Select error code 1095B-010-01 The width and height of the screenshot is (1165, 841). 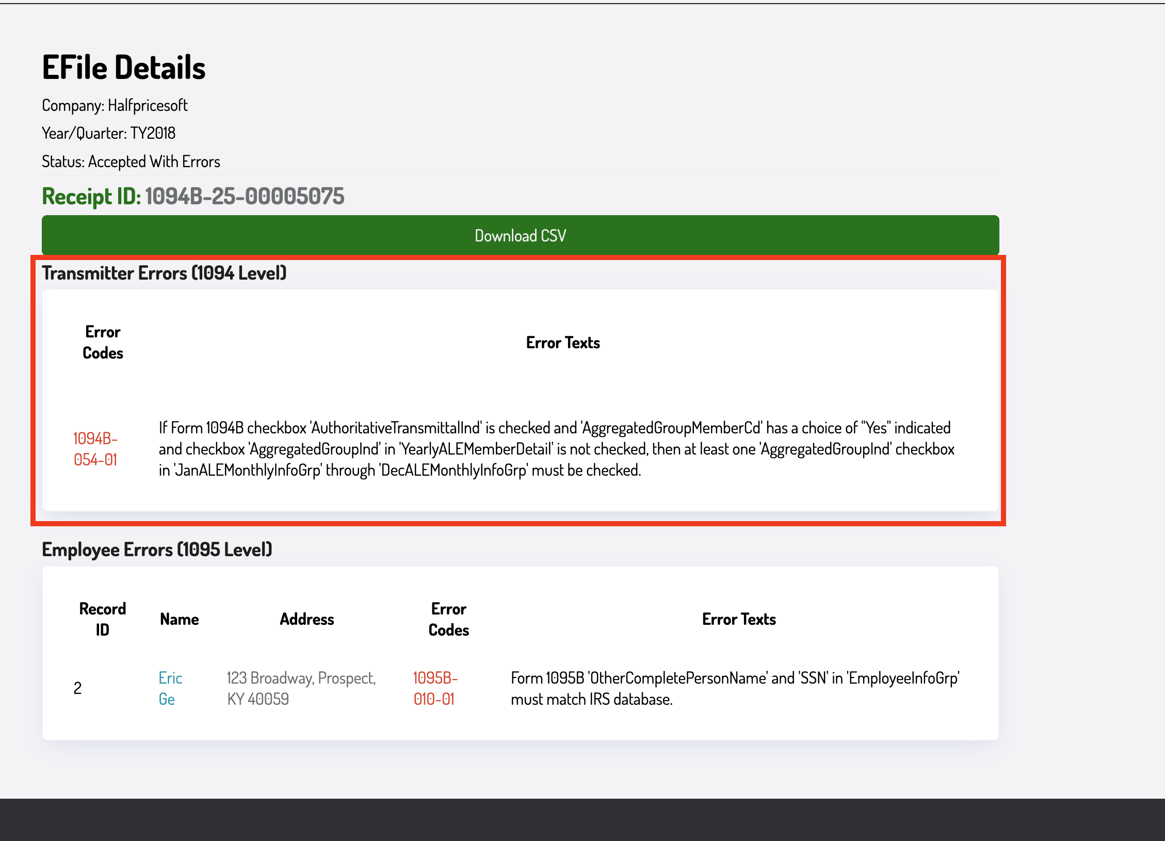tap(435, 688)
